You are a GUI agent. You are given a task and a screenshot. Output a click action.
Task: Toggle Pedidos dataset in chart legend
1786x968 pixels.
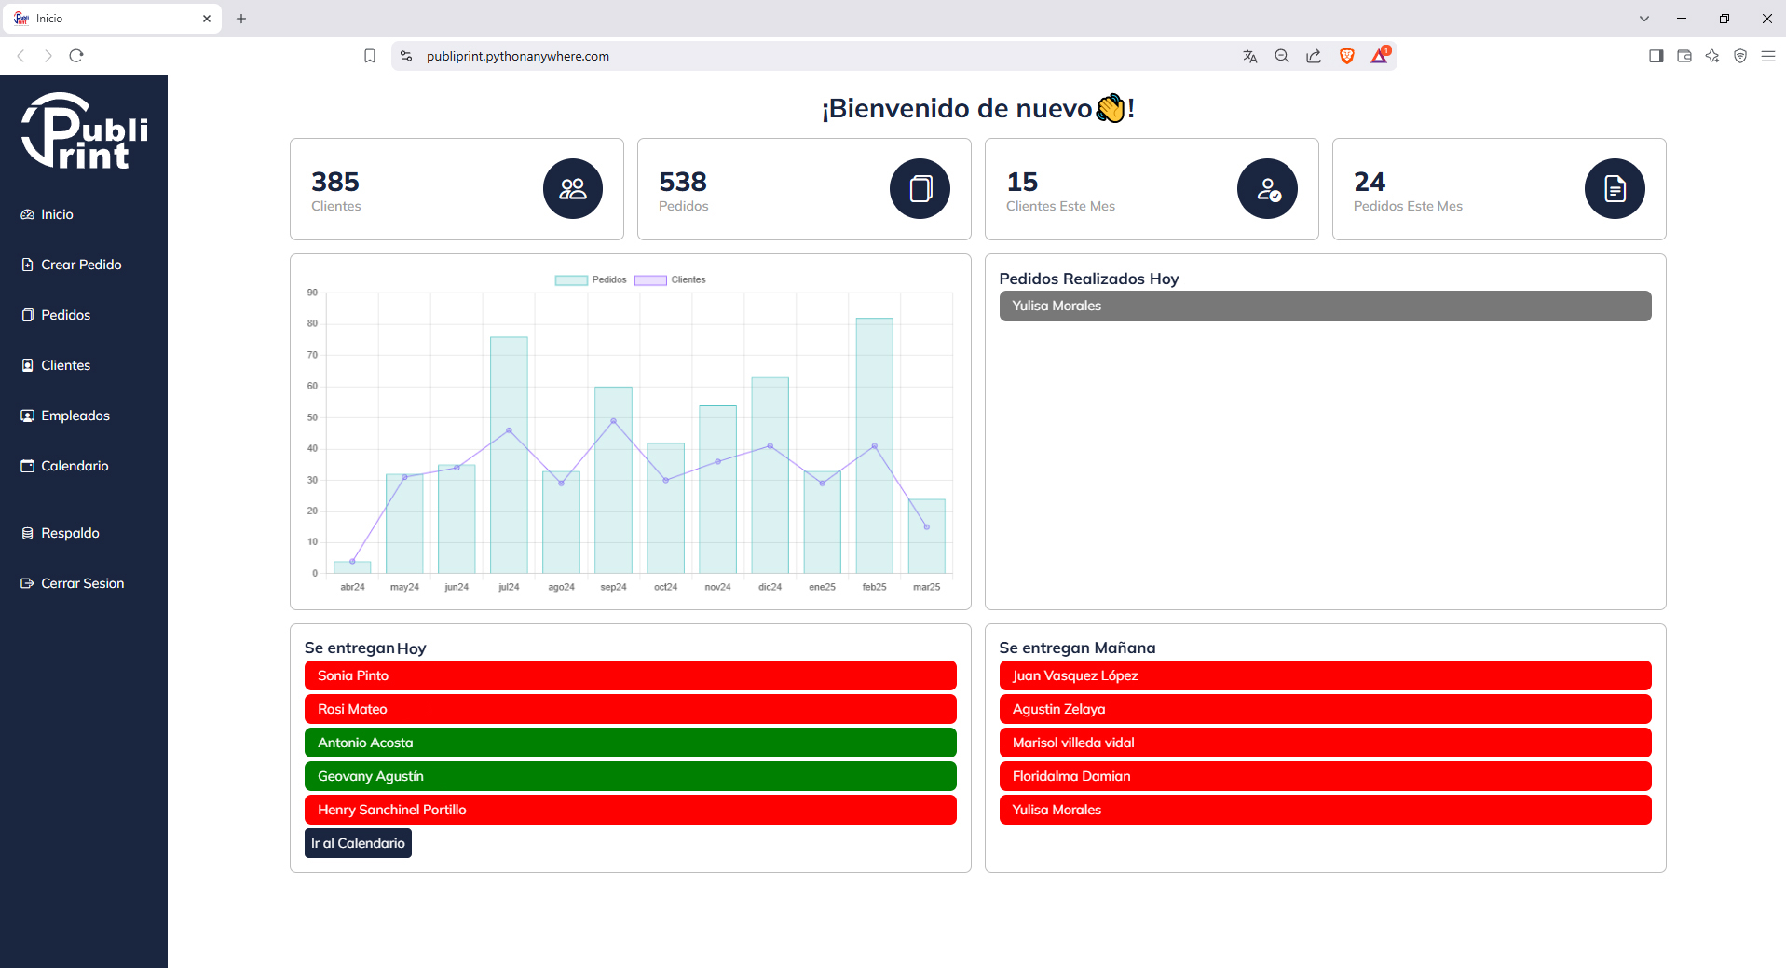pyautogui.click(x=591, y=279)
